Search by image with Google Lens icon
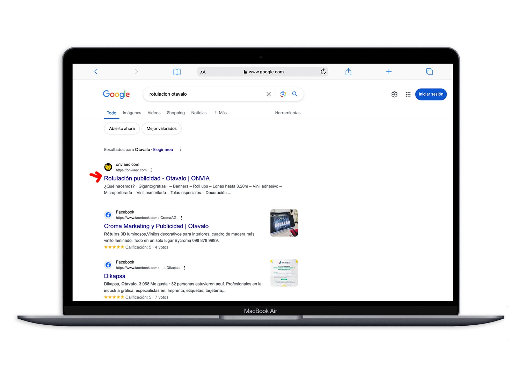This screenshot has width=524, height=378. click(283, 94)
